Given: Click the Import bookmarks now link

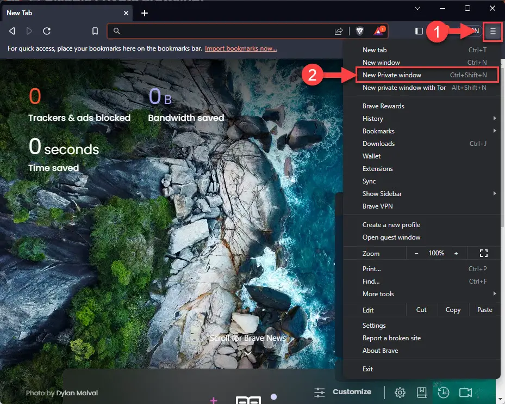Looking at the screenshot, I should click(x=240, y=48).
